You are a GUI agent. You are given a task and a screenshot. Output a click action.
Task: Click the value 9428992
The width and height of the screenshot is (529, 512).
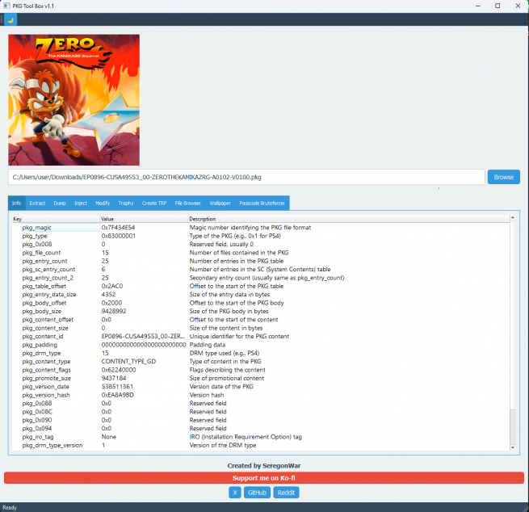point(114,311)
